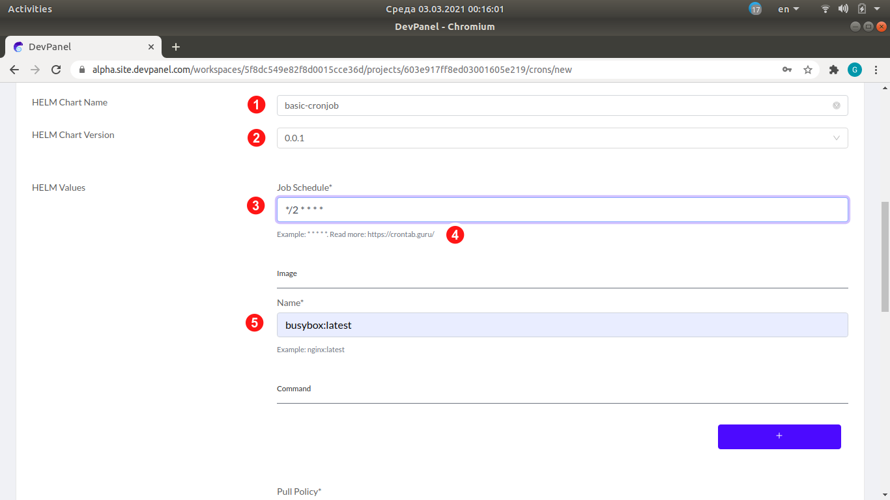
Task: Switch to the DevPanel browser tab
Action: pos(78,47)
